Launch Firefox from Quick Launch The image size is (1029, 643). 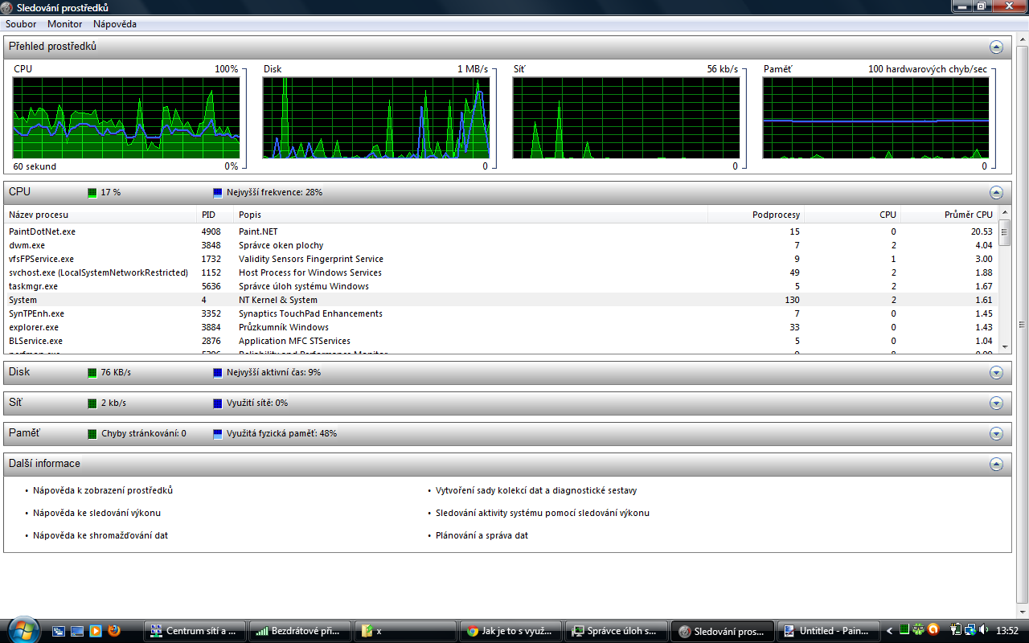114,631
